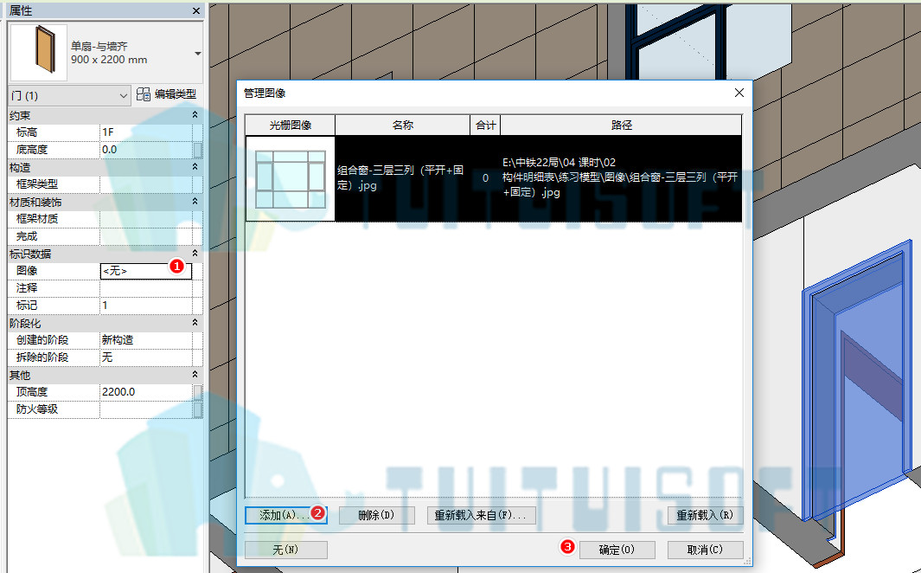Click the 重新载入(R) button
Image resolution: width=921 pixels, height=573 pixels.
(x=706, y=515)
